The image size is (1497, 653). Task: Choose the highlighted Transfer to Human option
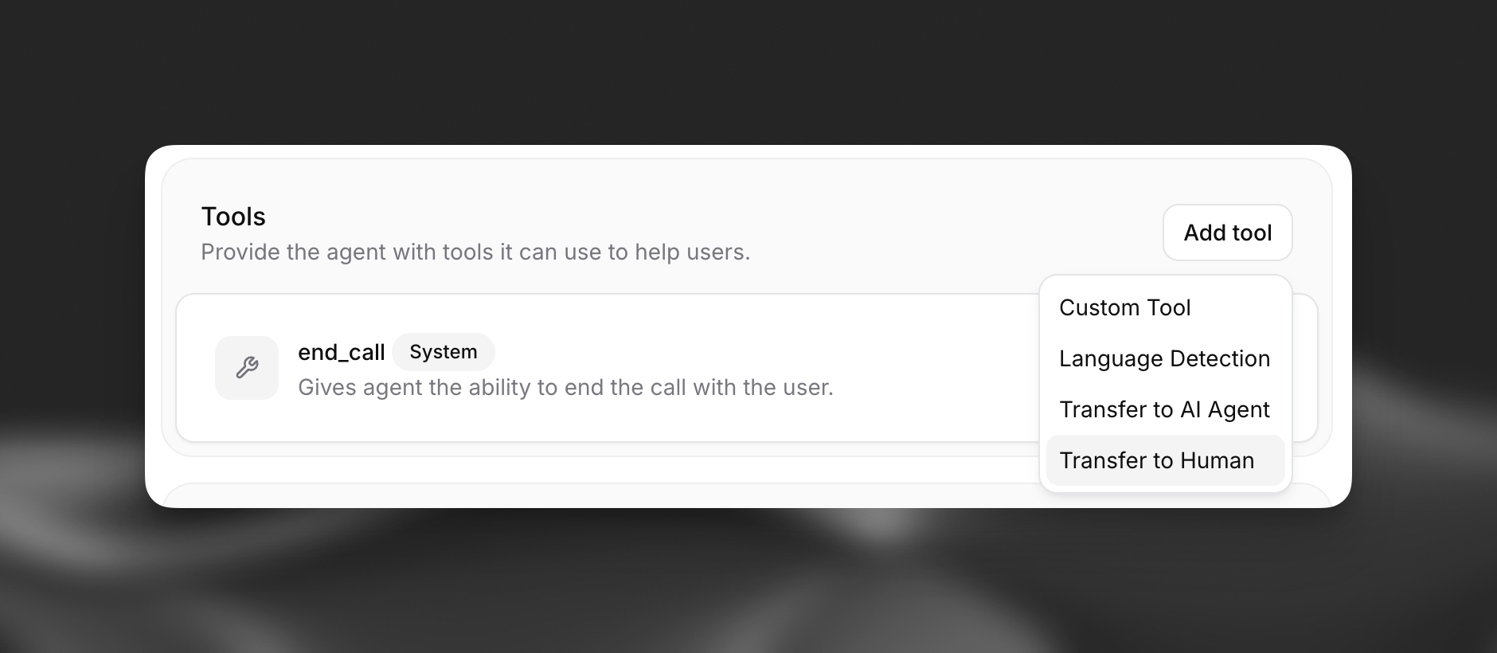[x=1156, y=460]
